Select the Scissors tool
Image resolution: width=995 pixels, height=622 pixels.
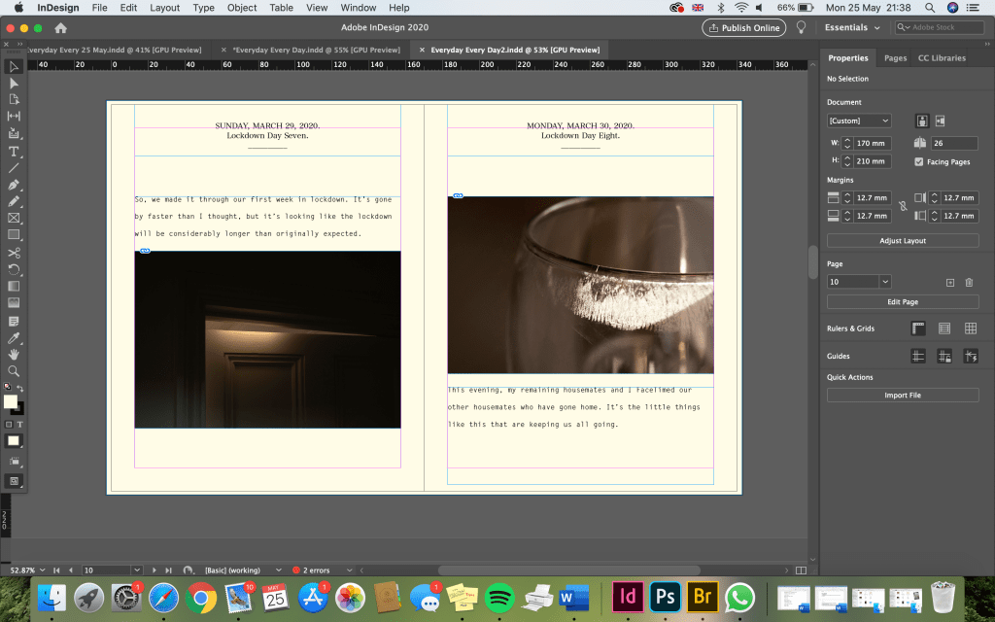[x=14, y=252]
